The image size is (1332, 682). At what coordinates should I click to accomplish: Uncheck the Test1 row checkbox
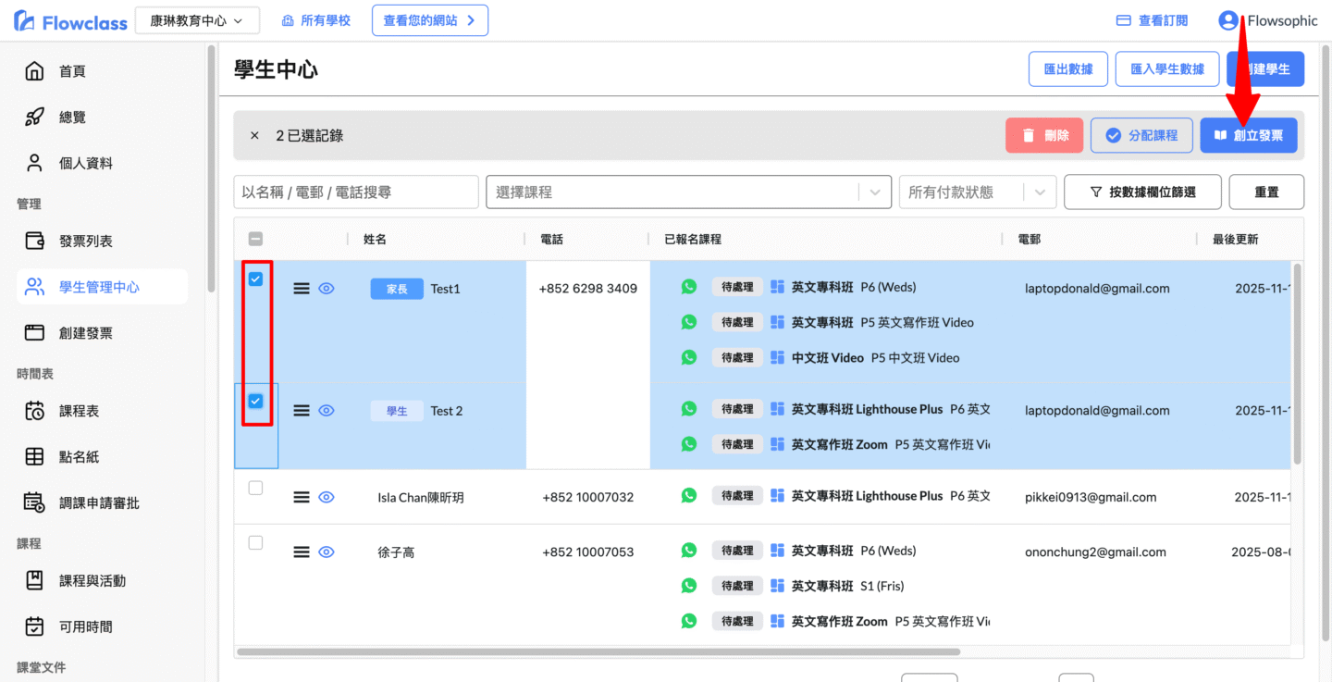256,279
